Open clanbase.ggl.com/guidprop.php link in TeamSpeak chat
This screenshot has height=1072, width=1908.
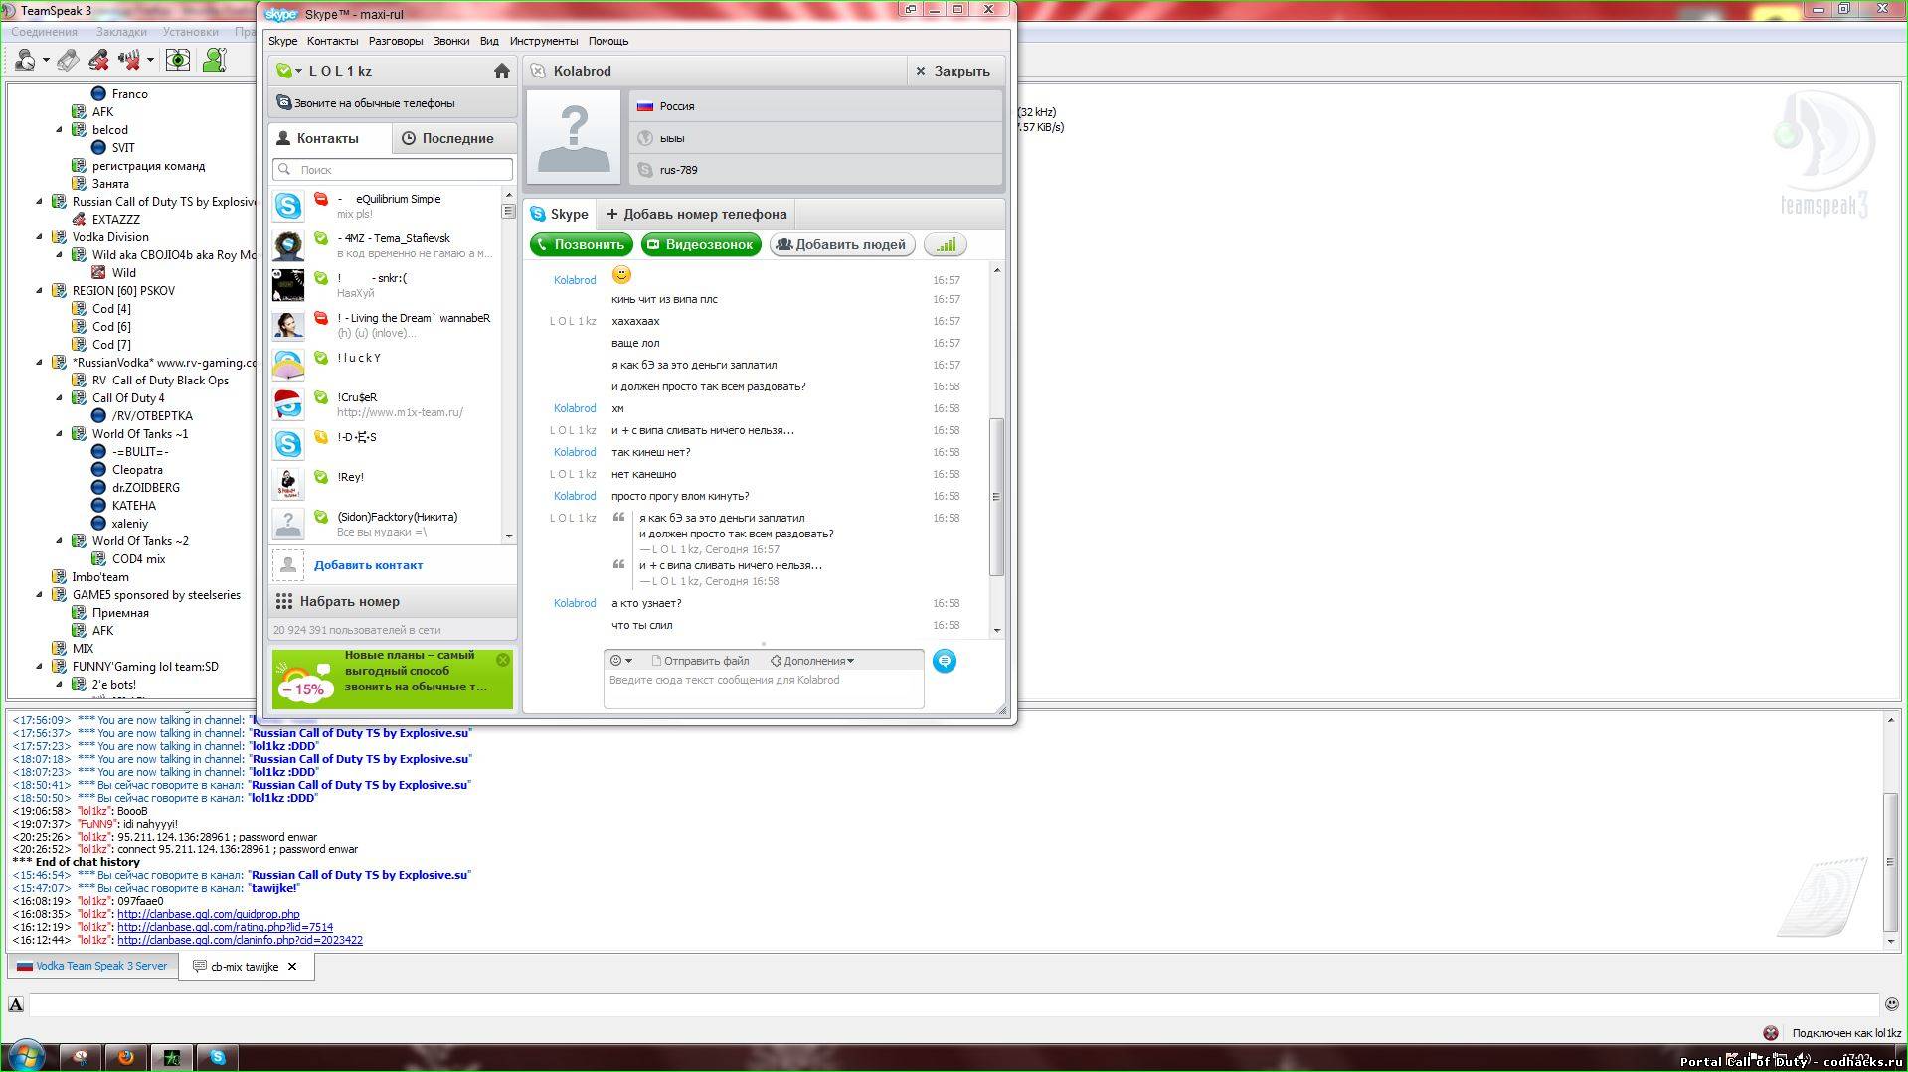[x=208, y=914]
